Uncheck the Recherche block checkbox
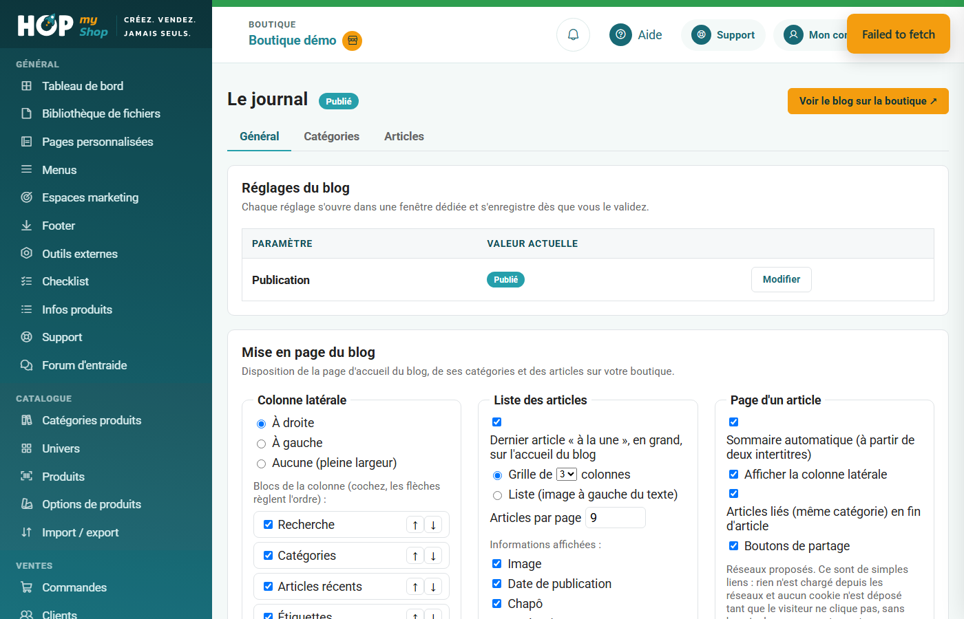The height and width of the screenshot is (619, 964). [268, 525]
